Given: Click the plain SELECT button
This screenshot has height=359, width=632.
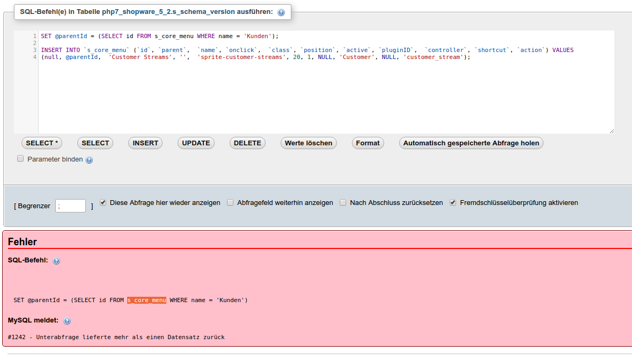Looking at the screenshot, I should coord(95,143).
